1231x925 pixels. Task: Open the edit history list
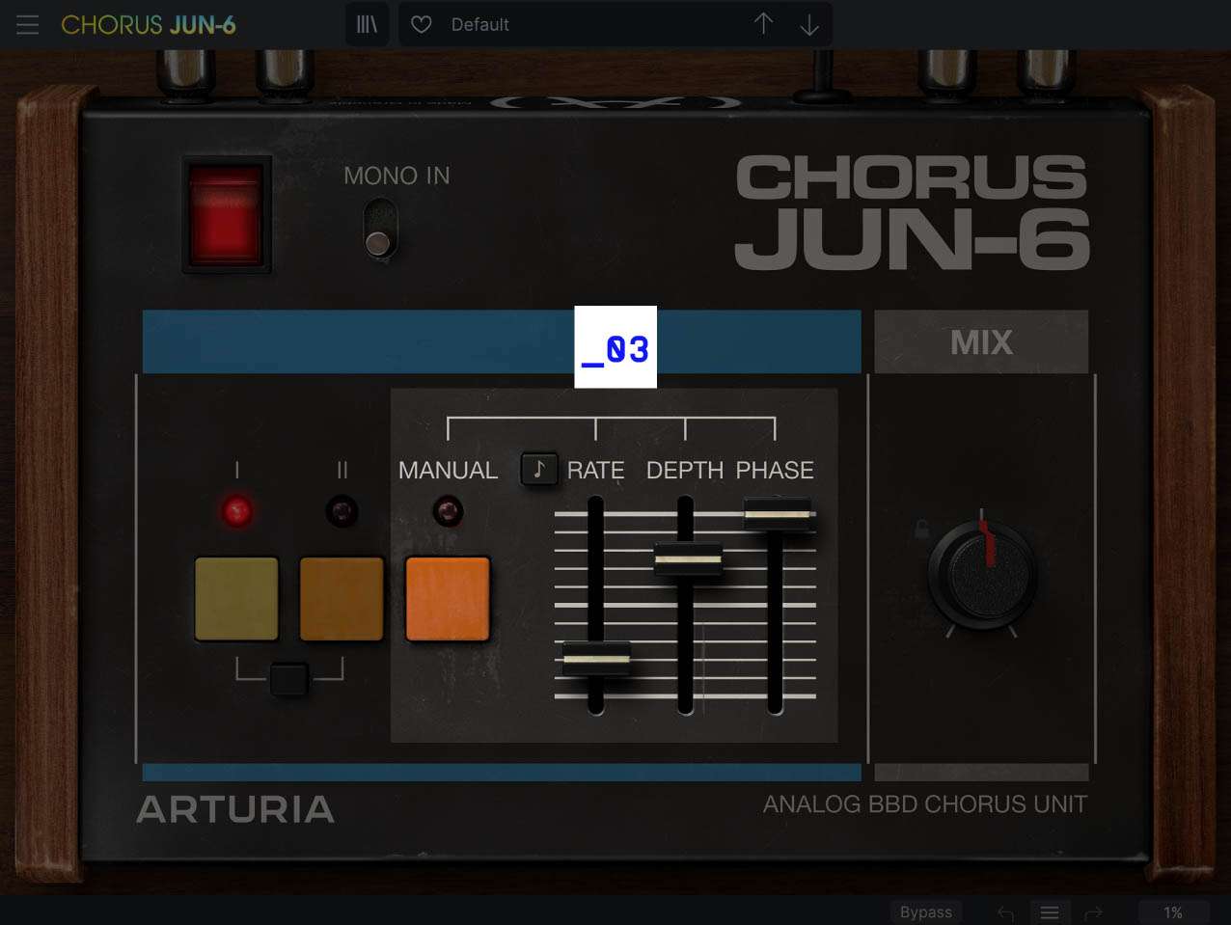coord(1049,911)
